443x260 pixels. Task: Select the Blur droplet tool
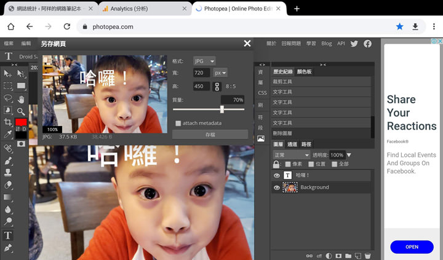tap(7, 209)
